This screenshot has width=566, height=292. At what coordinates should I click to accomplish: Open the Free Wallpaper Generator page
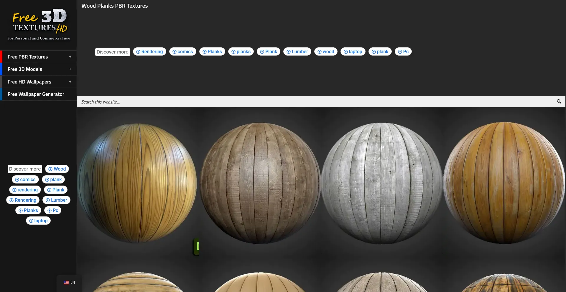(x=36, y=94)
